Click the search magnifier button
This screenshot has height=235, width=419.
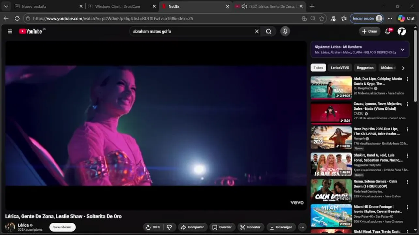click(269, 31)
